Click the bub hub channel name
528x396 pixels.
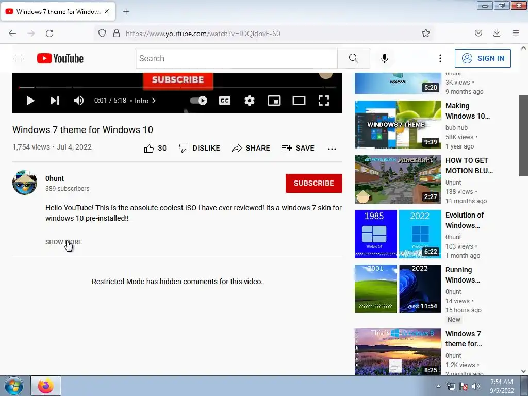(457, 128)
